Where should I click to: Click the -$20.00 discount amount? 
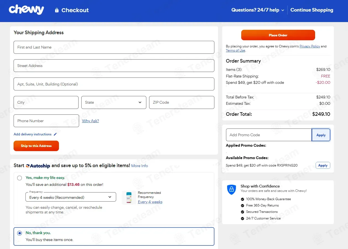(323, 82)
